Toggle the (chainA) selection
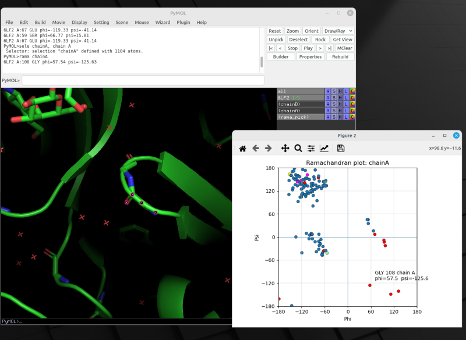The height and width of the screenshot is (340, 466). click(301, 111)
